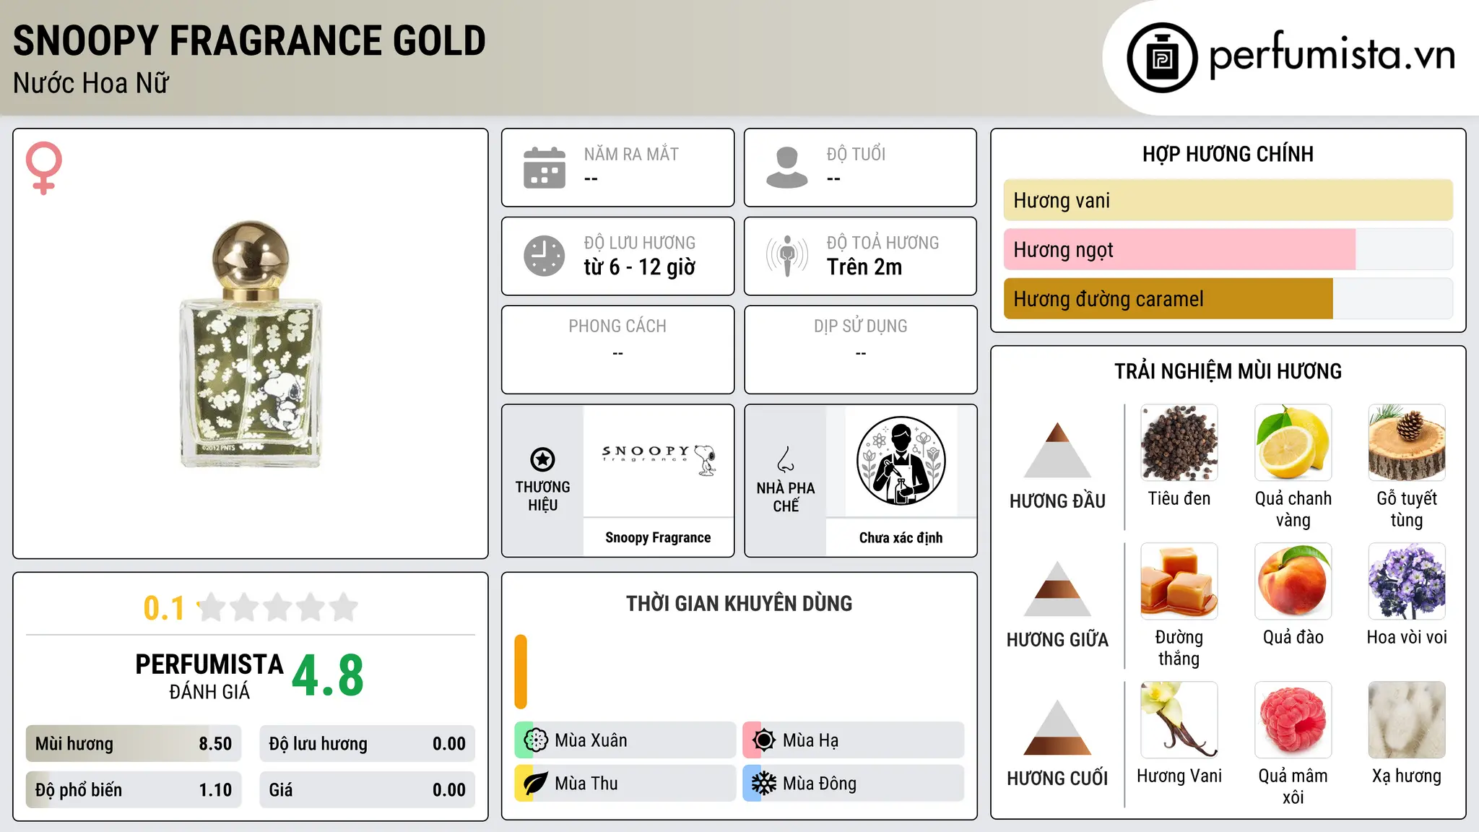Open the Hương Vani note image
The image size is (1479, 832).
point(1179,720)
